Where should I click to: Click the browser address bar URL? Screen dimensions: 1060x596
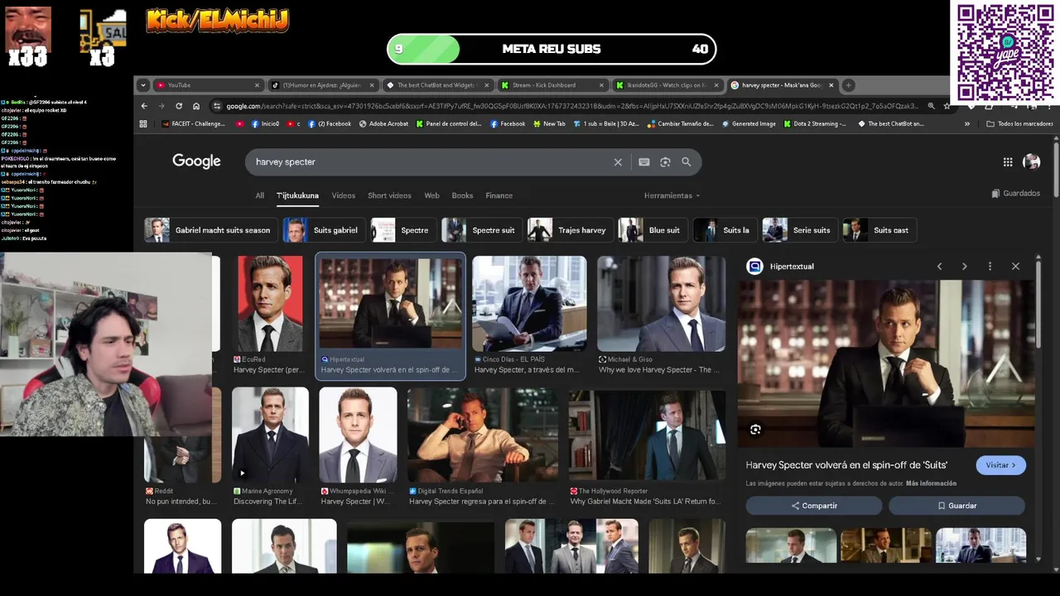point(571,106)
